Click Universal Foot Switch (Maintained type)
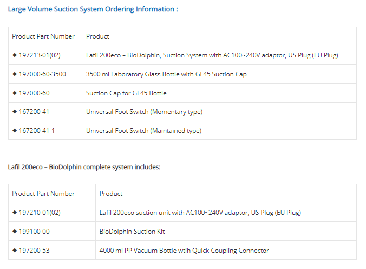The height and width of the screenshot is (269, 366). tap(143, 131)
